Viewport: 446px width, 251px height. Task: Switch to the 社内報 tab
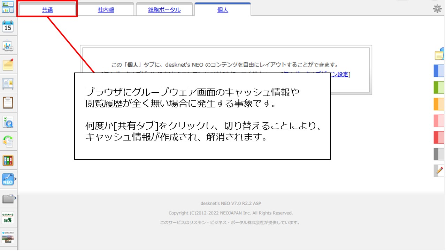pyautogui.click(x=106, y=10)
